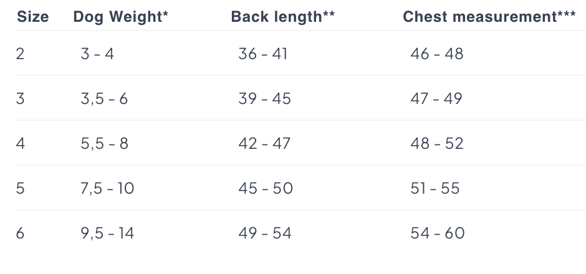Screen dimensions: 586x274
Task: Click the dog weight cell 7,5 - 10
Action: [107, 188]
